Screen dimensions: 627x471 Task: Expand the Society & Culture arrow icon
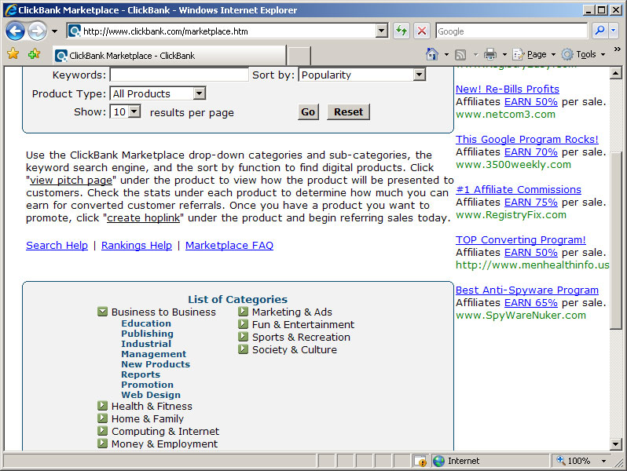[243, 349]
